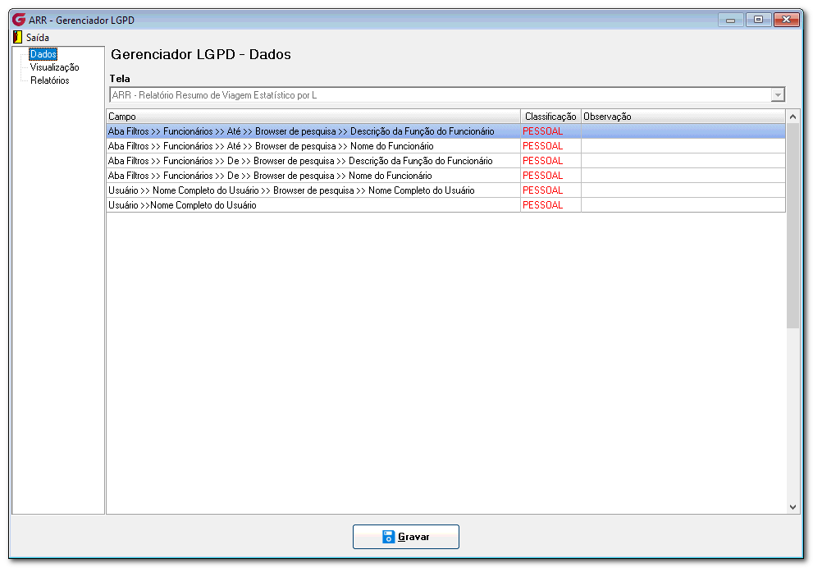The height and width of the screenshot is (568, 813).
Task: Select row De >> Nome do Funcionário
Action: (x=446, y=176)
